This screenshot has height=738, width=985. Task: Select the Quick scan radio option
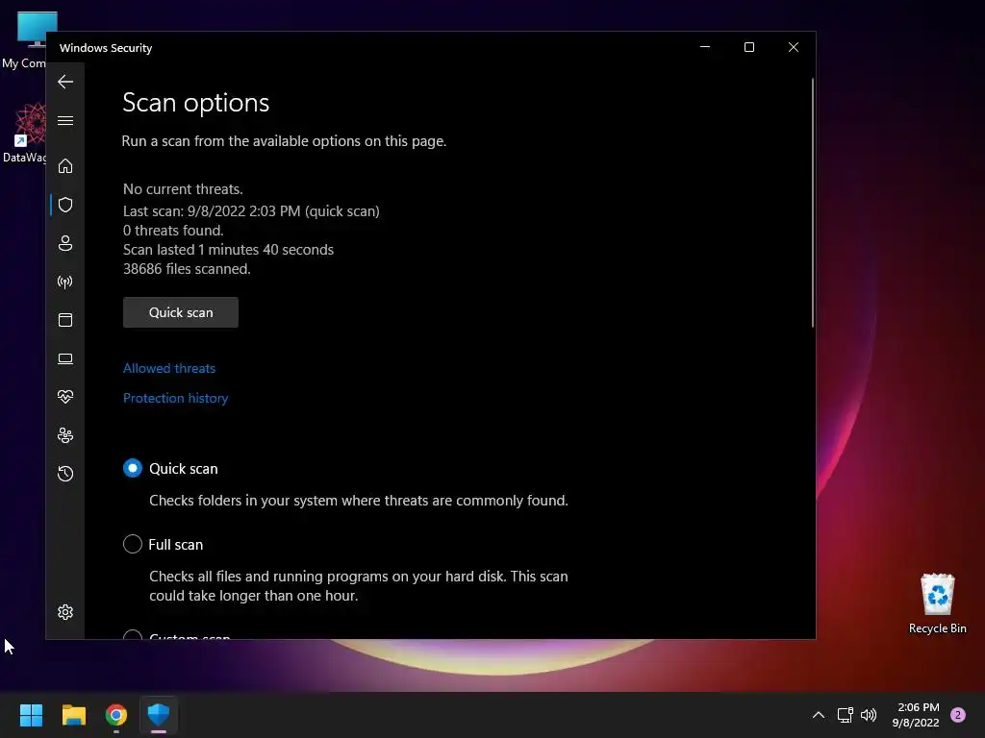[133, 468]
